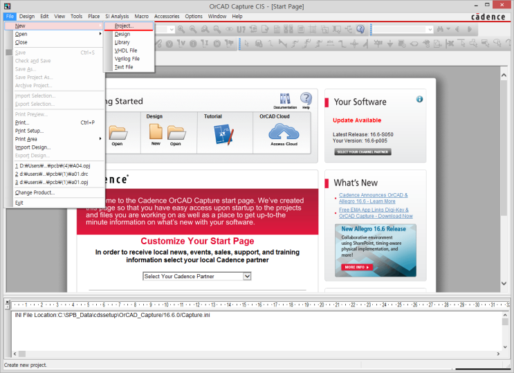Click the Design Rules Check toolbar icon
This screenshot has height=373, width=514.
(x=265, y=30)
